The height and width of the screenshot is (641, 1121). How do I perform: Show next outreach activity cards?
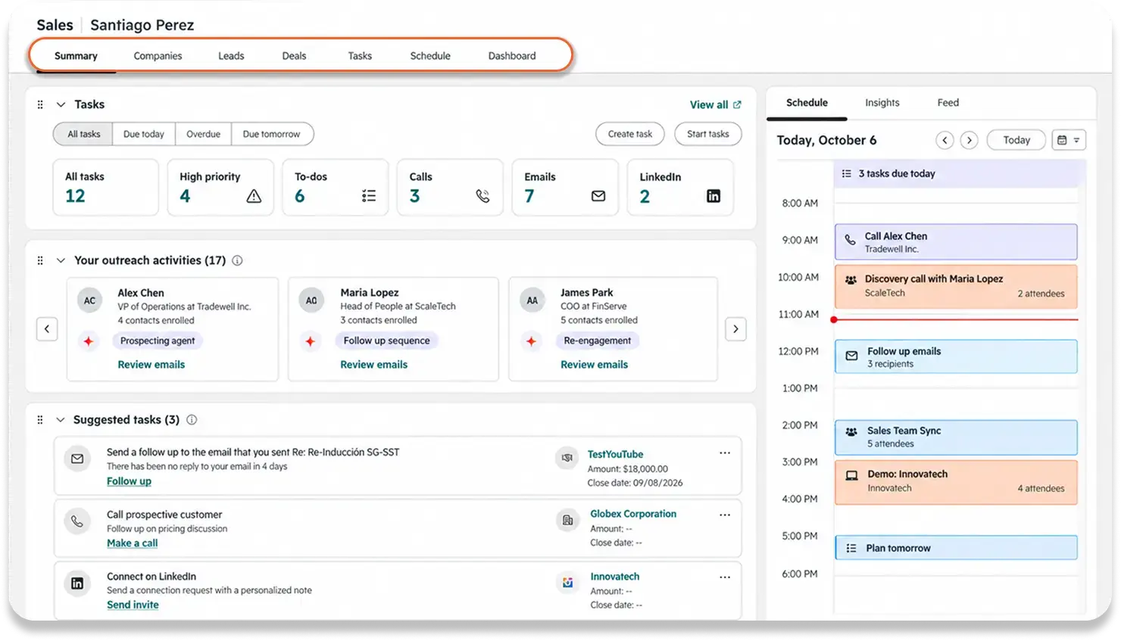point(735,329)
